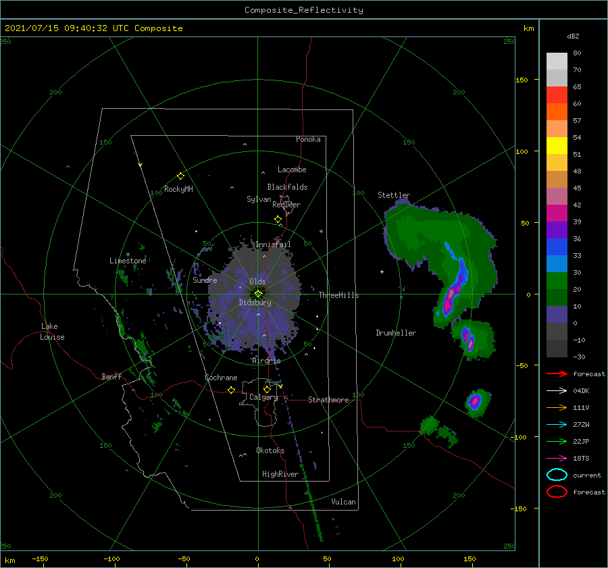The width and height of the screenshot is (608, 568).
Task: Click the 'Airdrie' city label
Action: coord(266,361)
